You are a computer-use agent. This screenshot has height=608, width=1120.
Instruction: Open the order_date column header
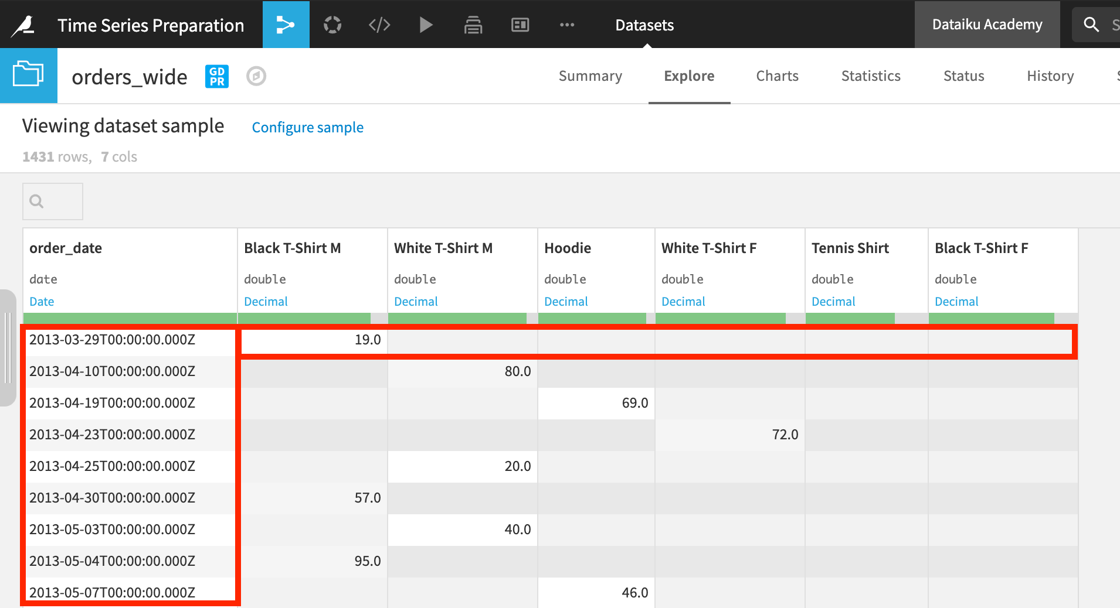pyautogui.click(x=66, y=248)
